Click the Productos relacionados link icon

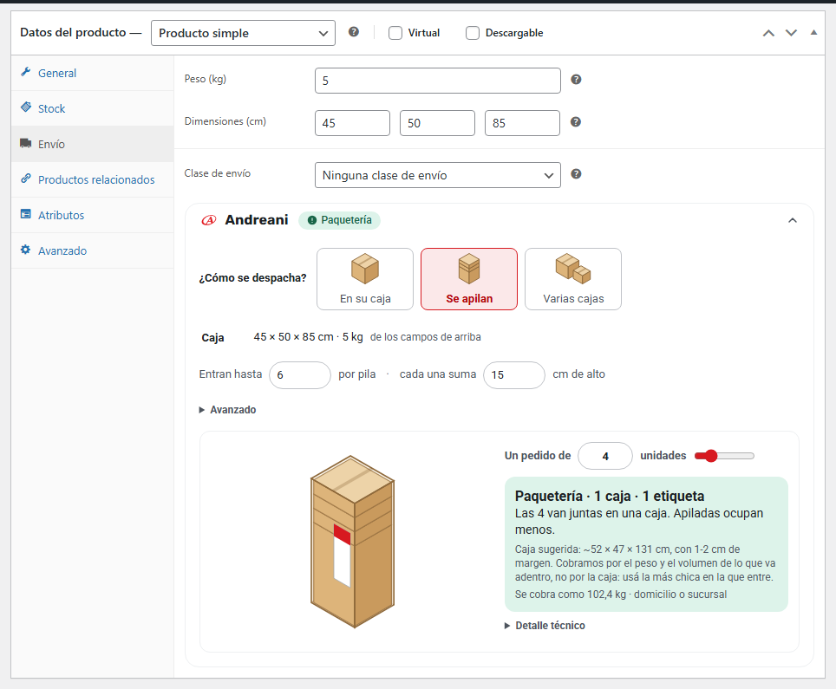26,179
